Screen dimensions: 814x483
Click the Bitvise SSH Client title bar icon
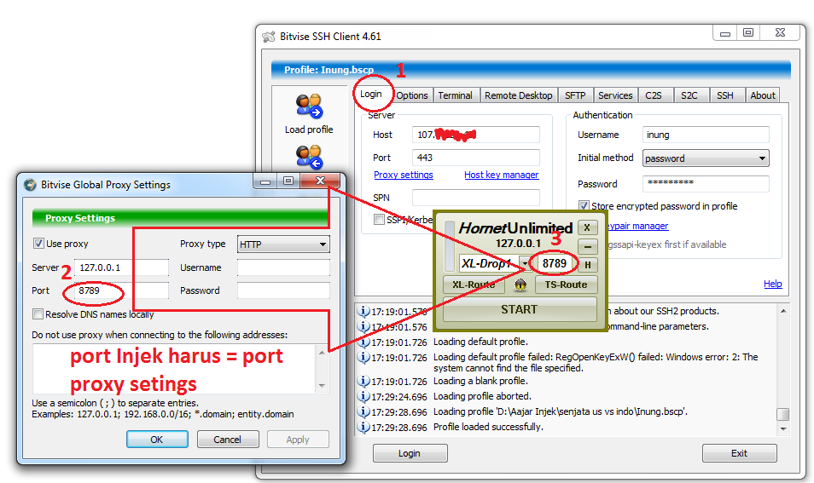pyautogui.click(x=269, y=37)
